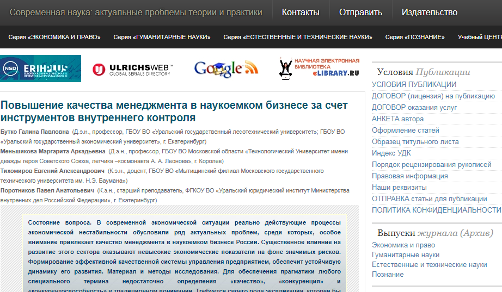Open archive link Экономика и право
This screenshot has width=502, height=292.
(403, 245)
